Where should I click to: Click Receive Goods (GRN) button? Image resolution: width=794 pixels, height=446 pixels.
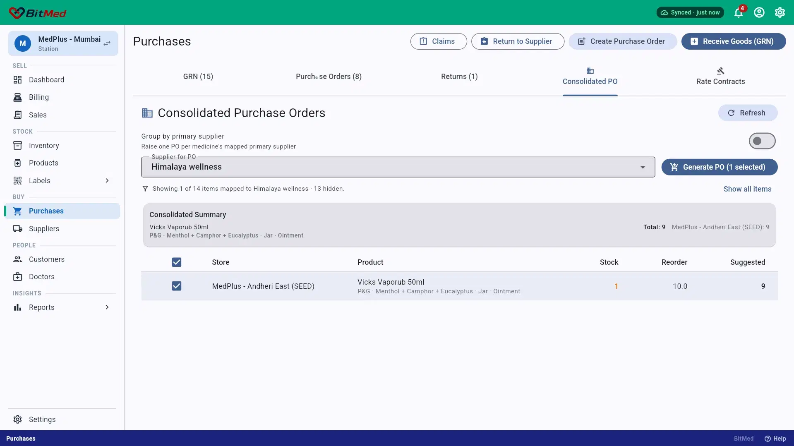pos(734,41)
